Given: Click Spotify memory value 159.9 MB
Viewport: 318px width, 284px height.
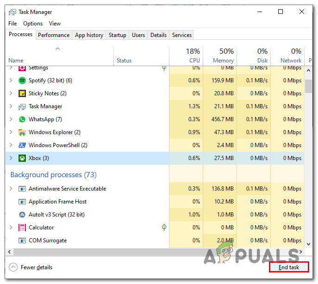Looking at the screenshot, I should 223,80.
